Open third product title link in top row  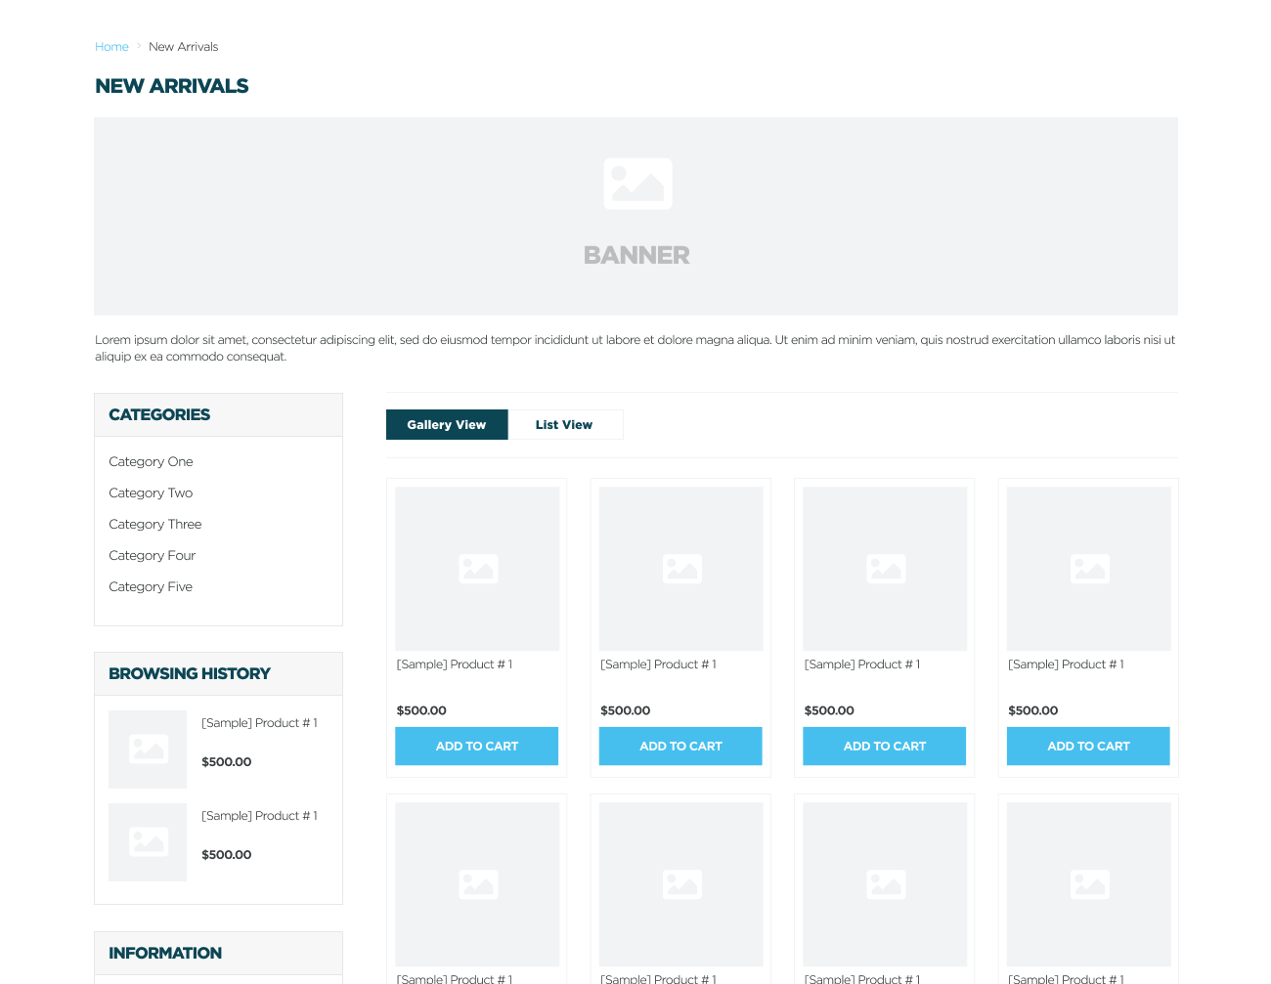861,664
